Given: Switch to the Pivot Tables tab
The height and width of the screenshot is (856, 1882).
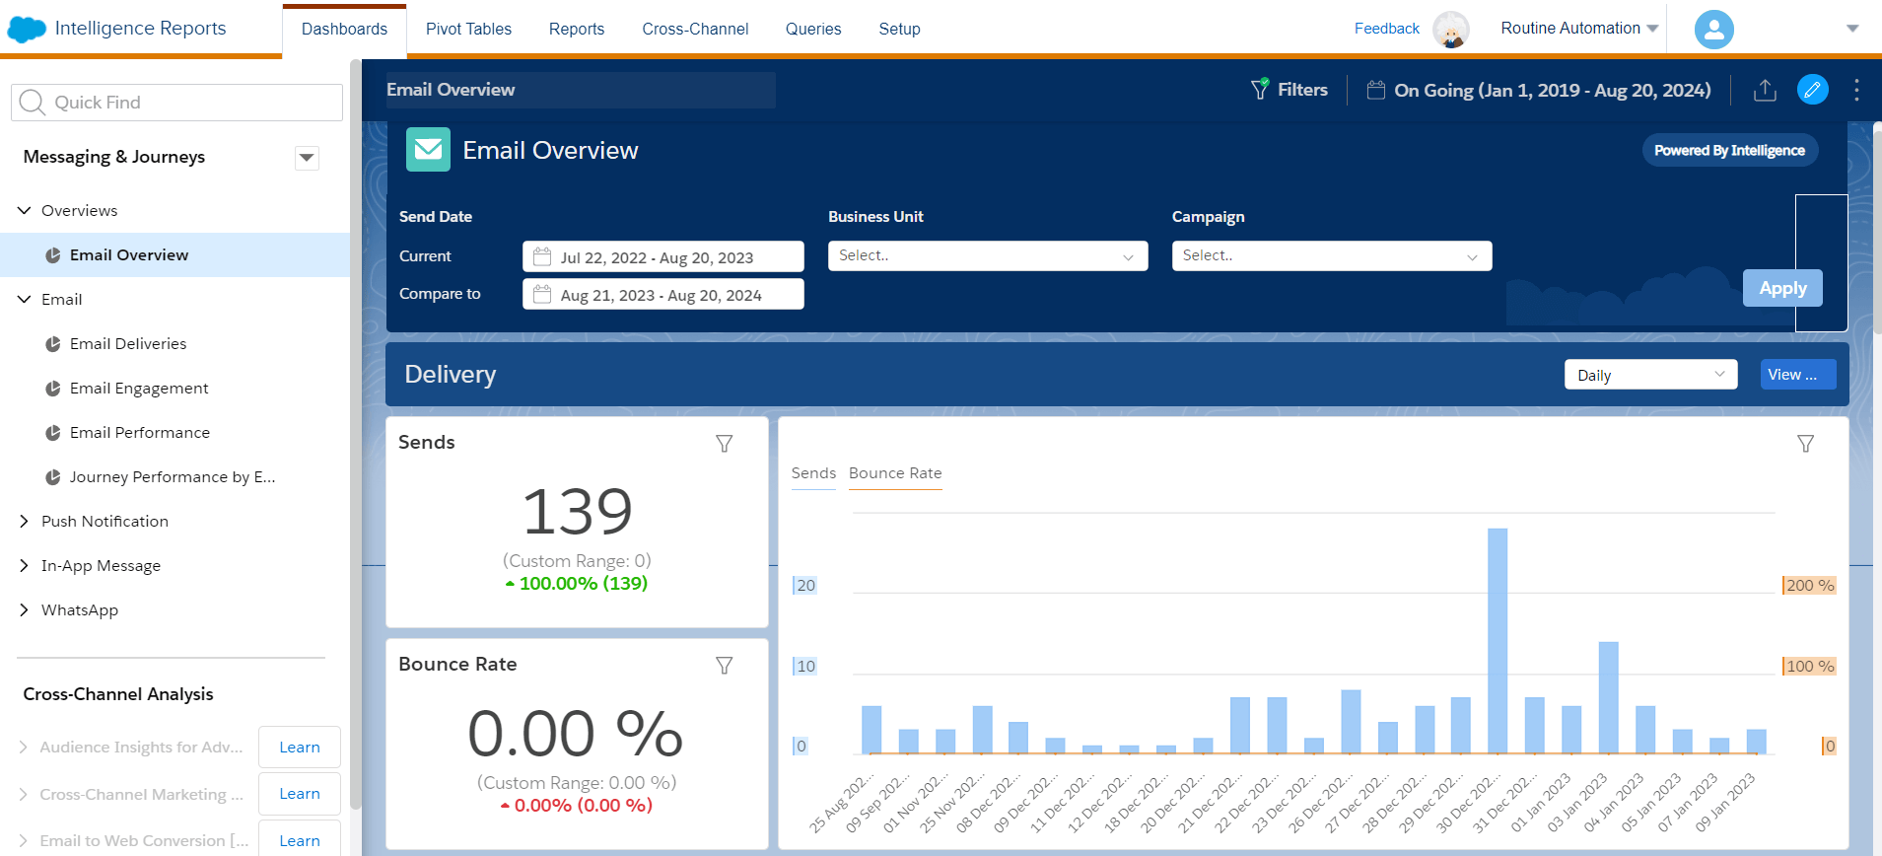Looking at the screenshot, I should point(468,30).
